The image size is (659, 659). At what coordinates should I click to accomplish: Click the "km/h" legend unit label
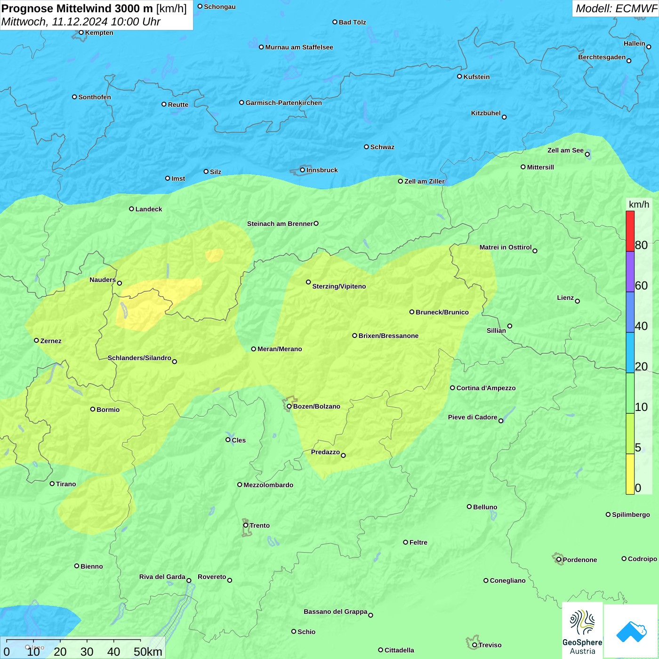tap(639, 204)
